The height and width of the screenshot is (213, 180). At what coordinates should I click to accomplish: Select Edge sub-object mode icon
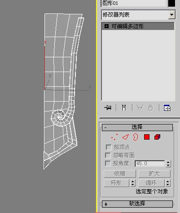coord(125,137)
